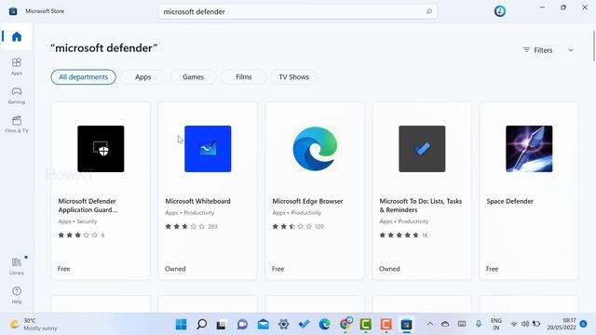The height and width of the screenshot is (335, 596).
Task: Open the clock and date in taskbar
Action: click(x=562, y=324)
